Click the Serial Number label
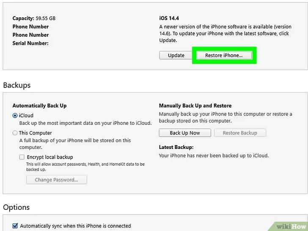The height and width of the screenshot is (231, 308). pos(30,43)
